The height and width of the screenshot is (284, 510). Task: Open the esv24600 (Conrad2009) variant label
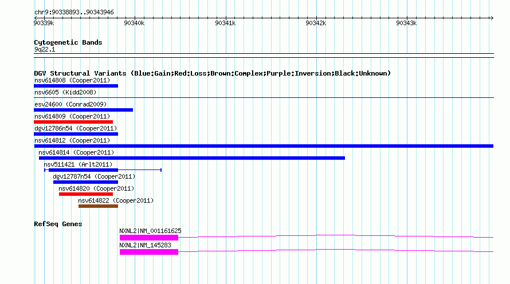click(70, 104)
